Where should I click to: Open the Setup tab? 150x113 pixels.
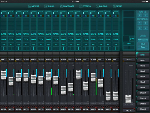coord(117,6)
